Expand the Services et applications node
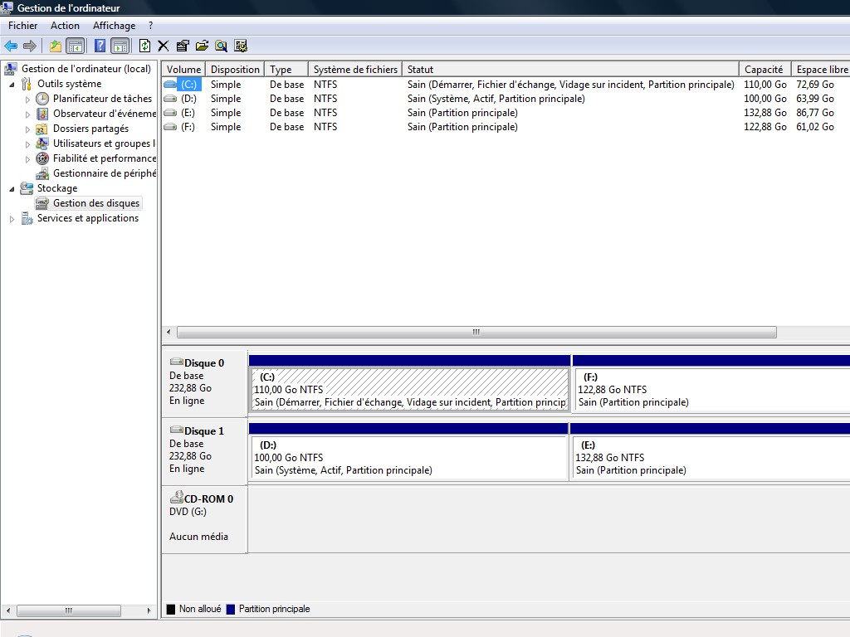 pos(12,219)
